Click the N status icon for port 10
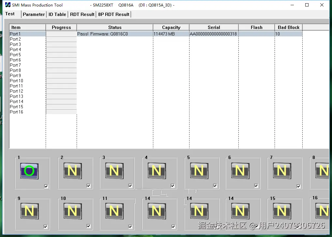This screenshot has height=237, width=332. [x=73, y=211]
